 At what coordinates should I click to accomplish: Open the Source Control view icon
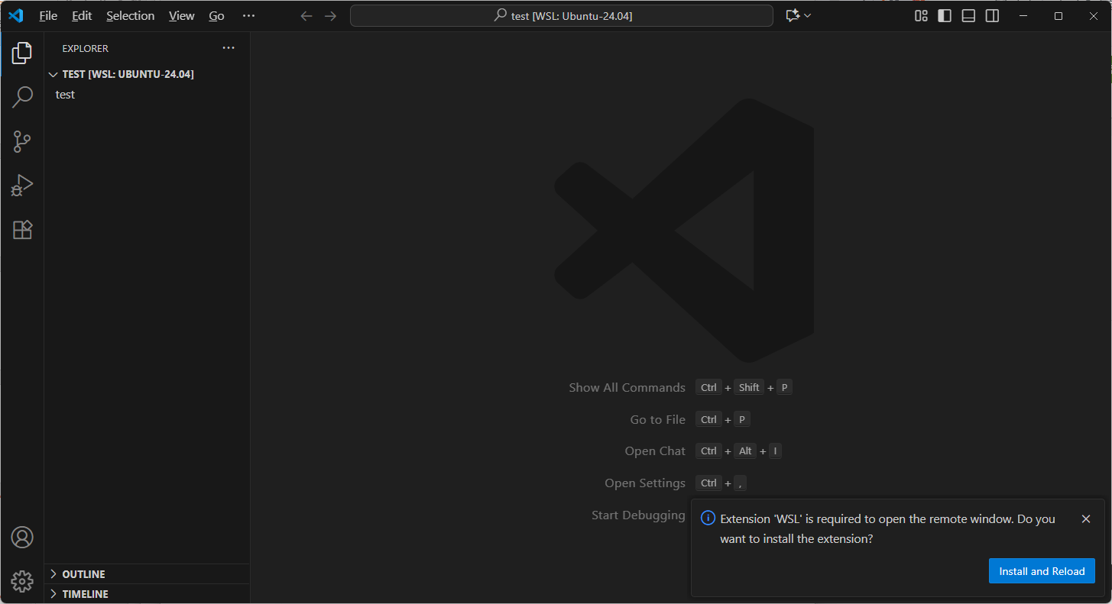click(22, 141)
